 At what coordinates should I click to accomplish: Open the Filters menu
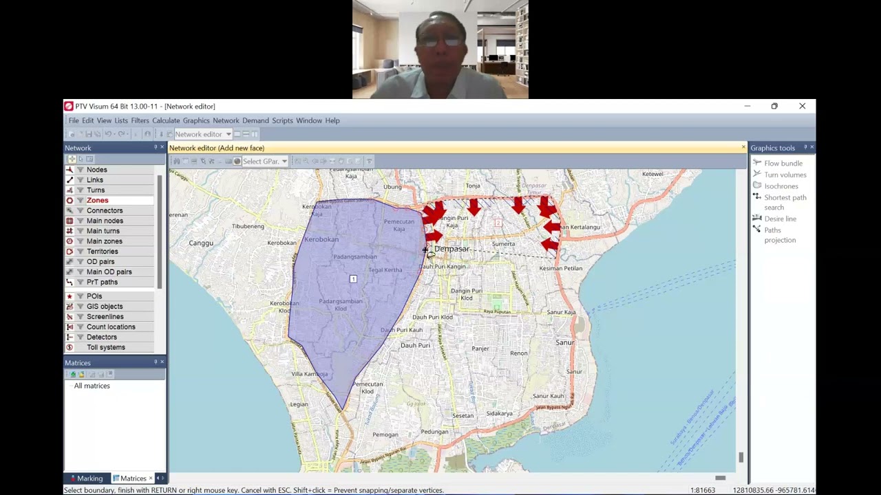(x=140, y=120)
